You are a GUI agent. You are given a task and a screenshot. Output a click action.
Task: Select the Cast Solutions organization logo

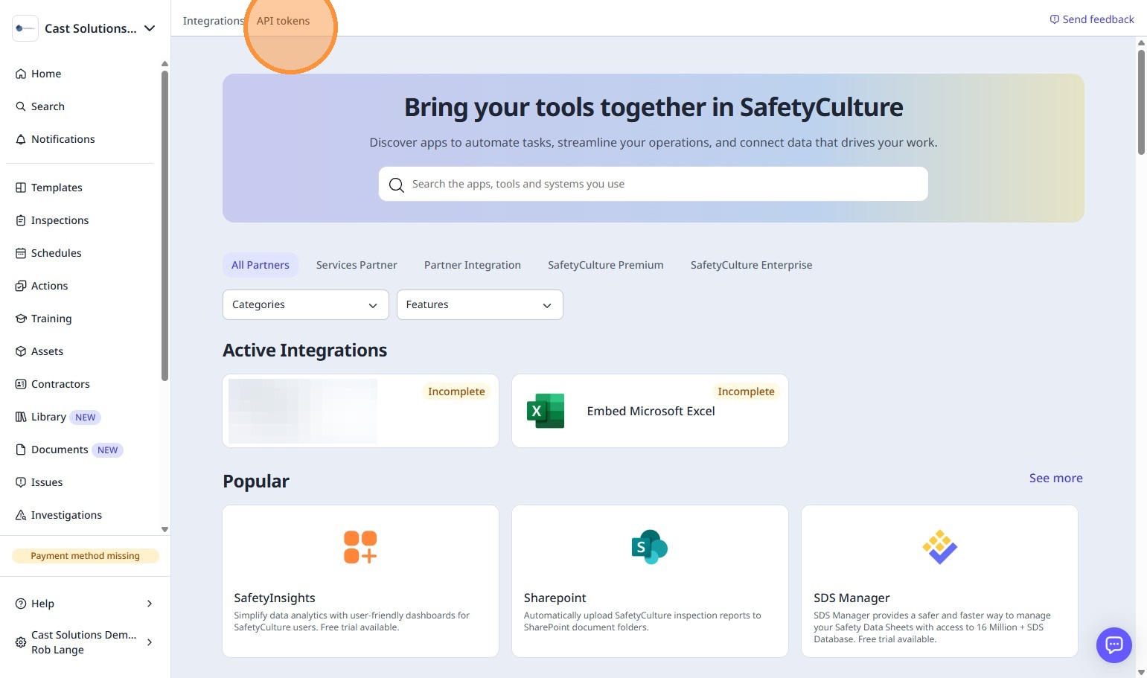(x=25, y=28)
